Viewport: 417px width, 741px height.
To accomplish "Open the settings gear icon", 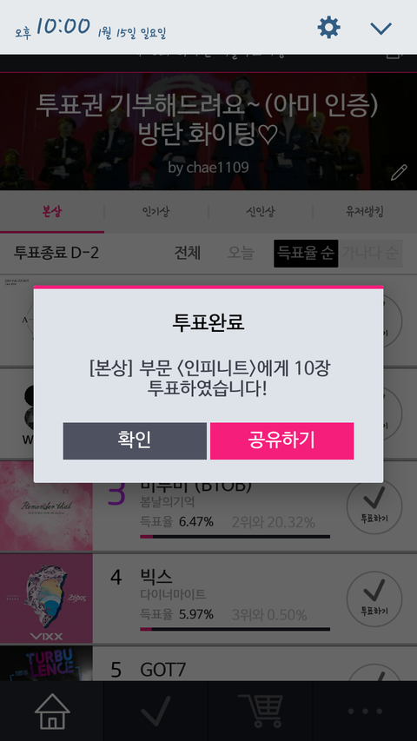I will pos(328,28).
